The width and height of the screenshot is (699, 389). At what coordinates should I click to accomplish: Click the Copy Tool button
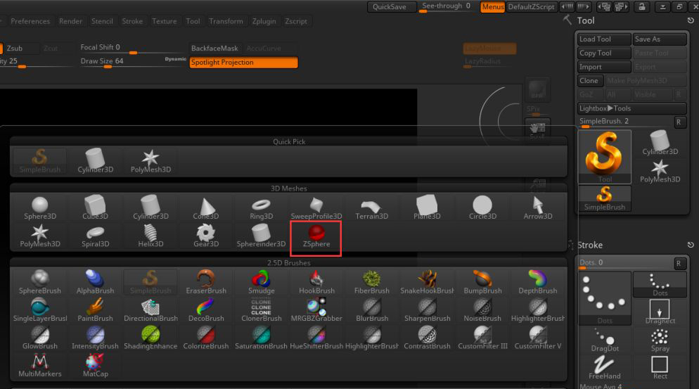point(605,53)
